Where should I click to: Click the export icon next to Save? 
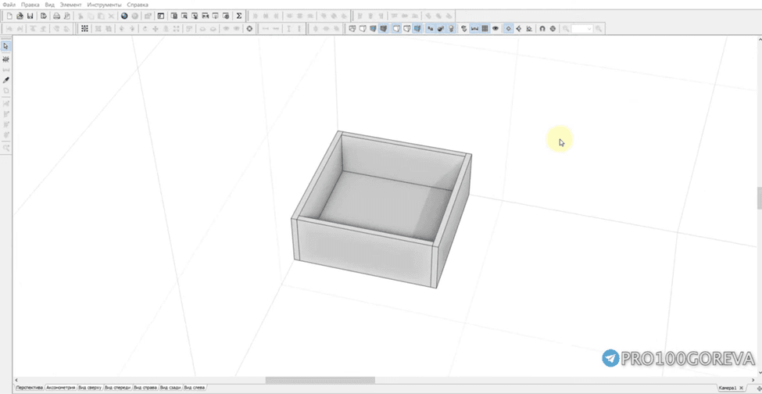(x=43, y=16)
